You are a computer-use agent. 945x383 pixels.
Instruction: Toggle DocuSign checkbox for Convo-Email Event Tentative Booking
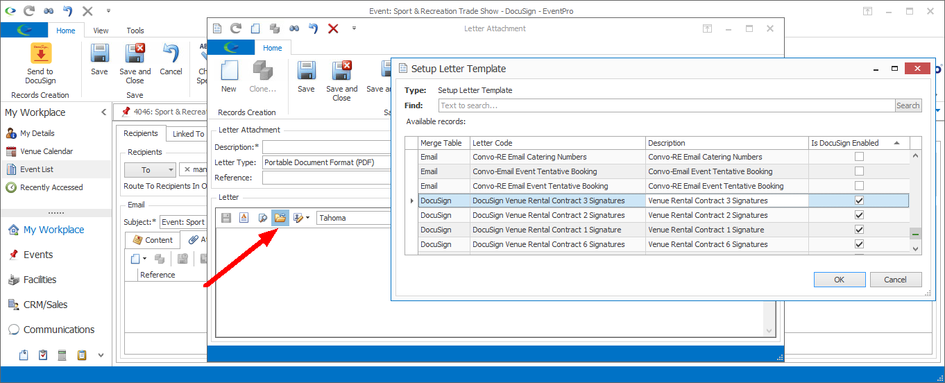859,171
